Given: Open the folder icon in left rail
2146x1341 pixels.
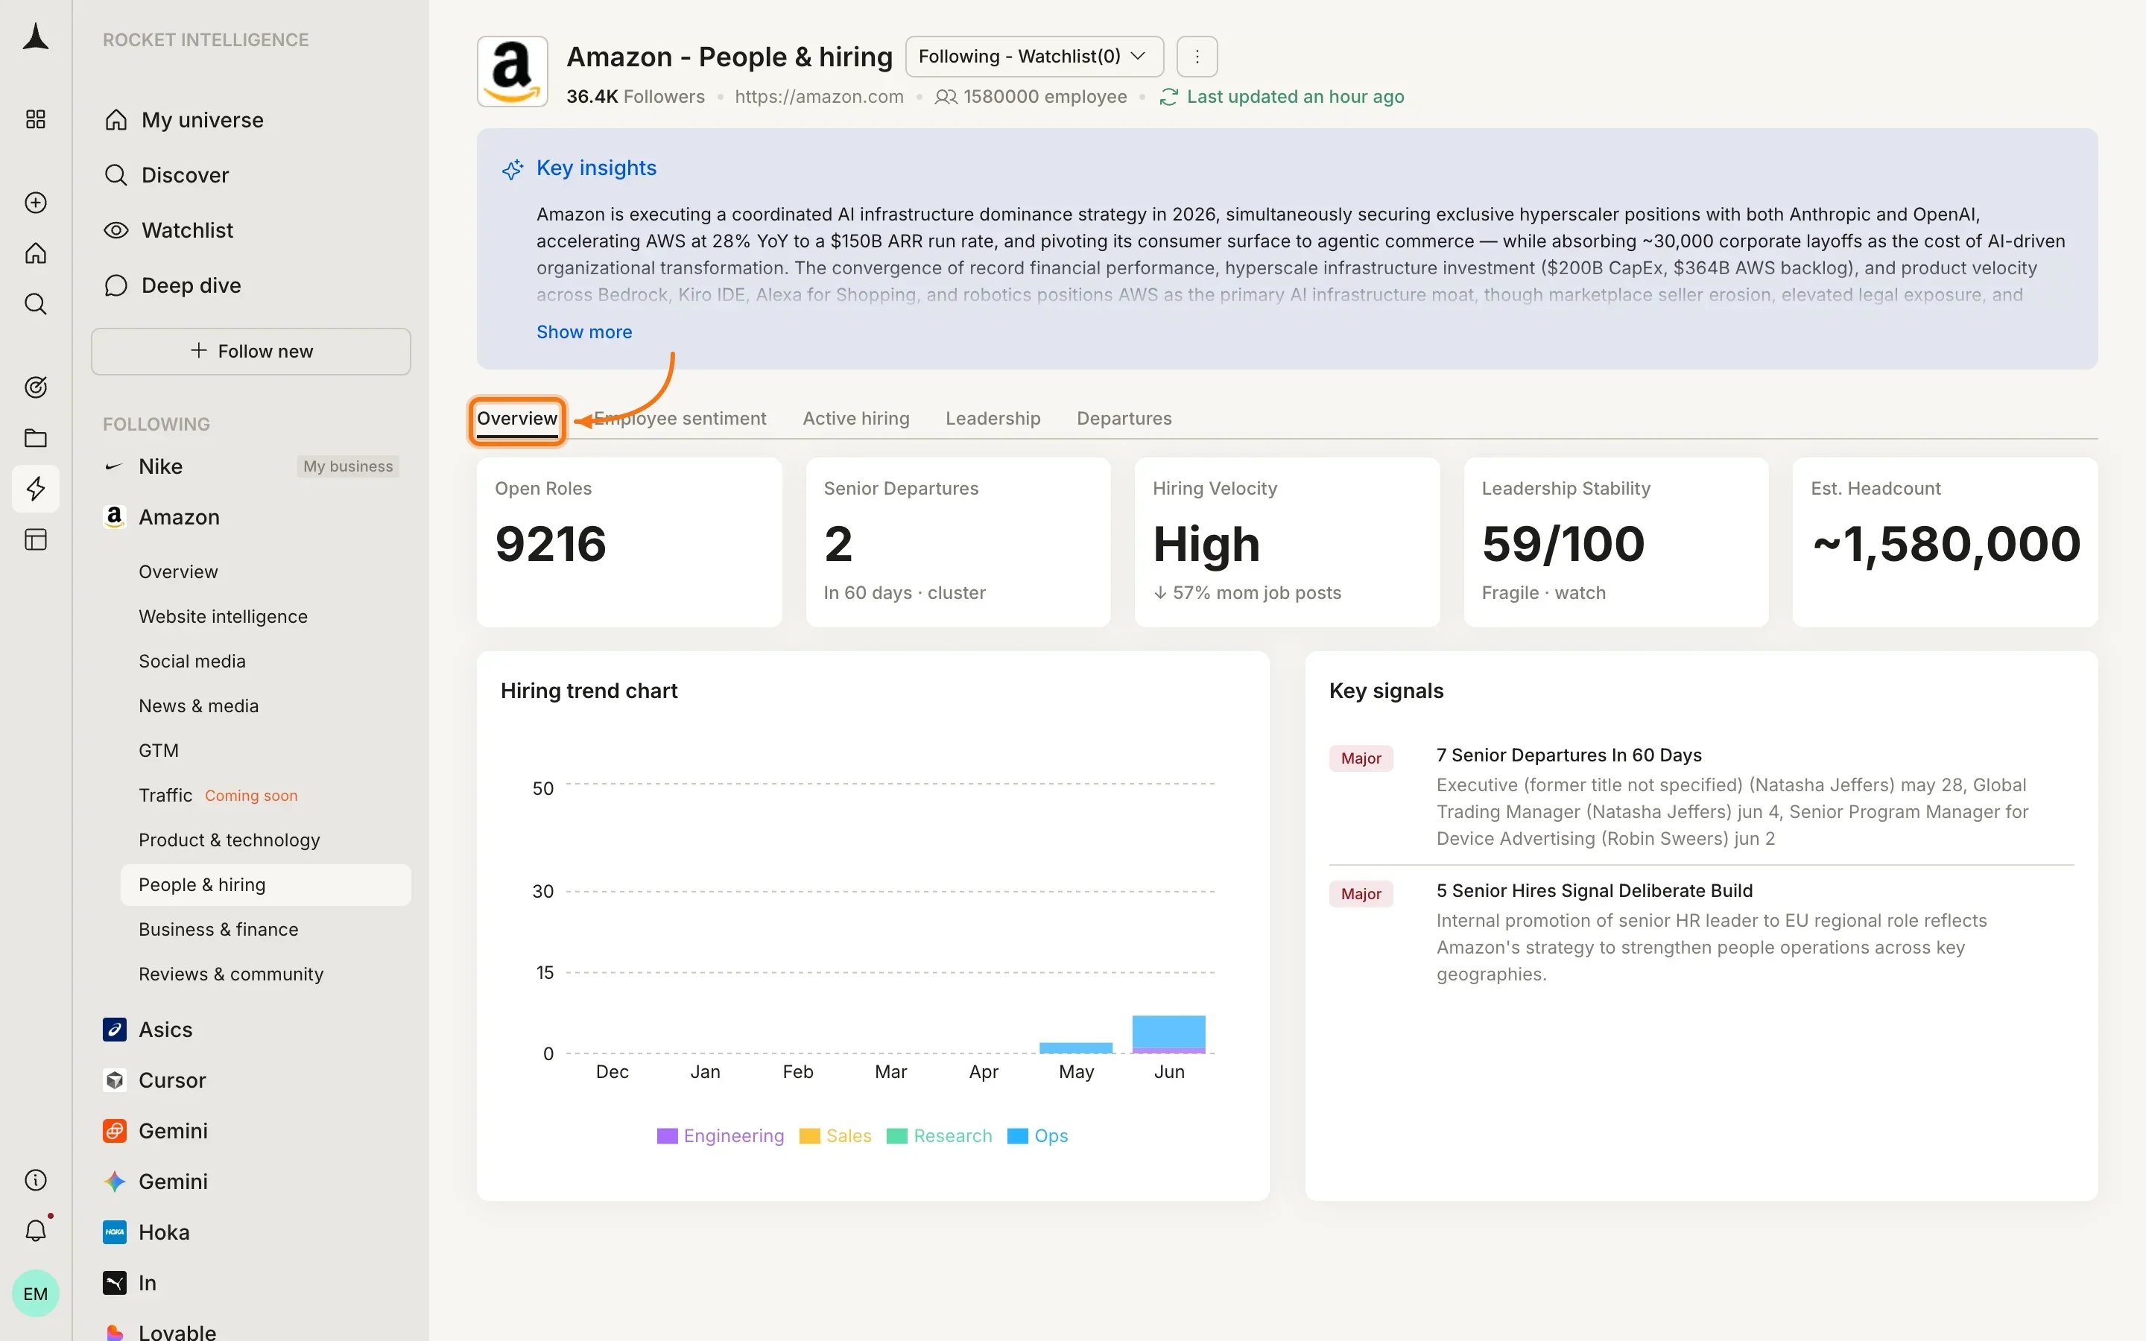Looking at the screenshot, I should click(36, 438).
